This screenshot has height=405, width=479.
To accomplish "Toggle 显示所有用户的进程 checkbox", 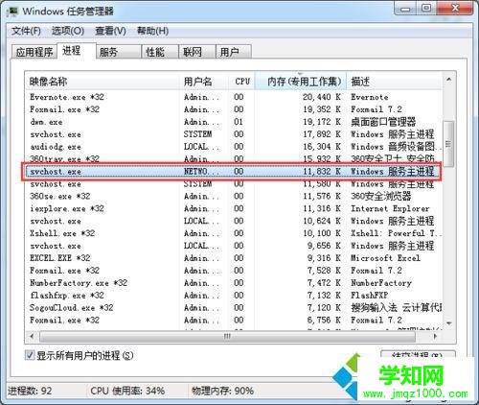I will pos(30,355).
